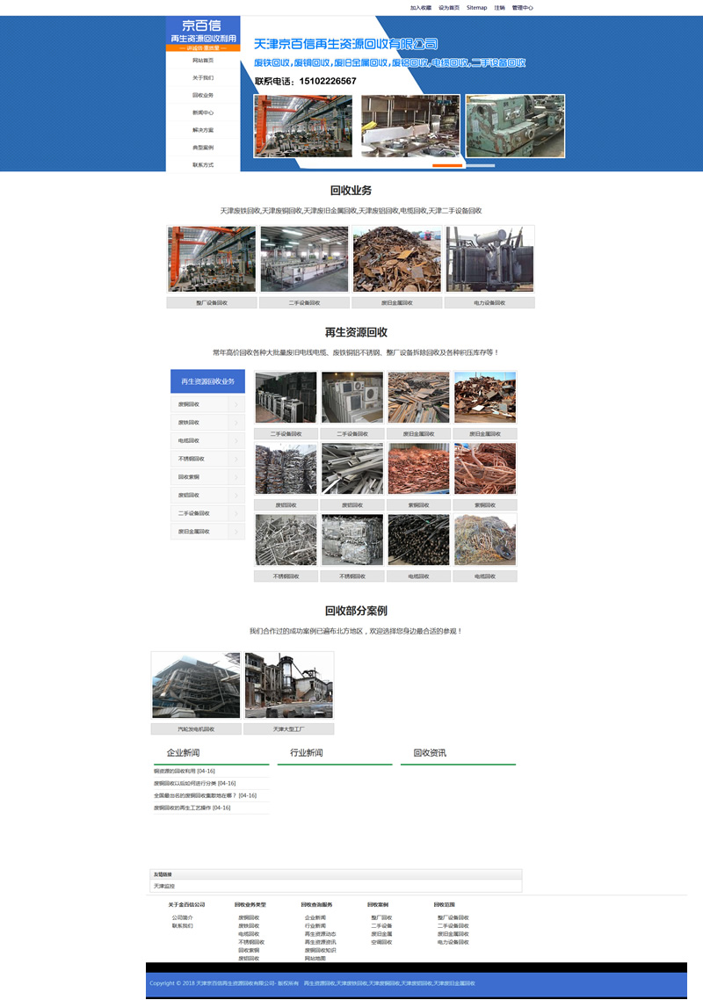Click the grey second banner slide indicator
This screenshot has width=703, height=1000.
click(480, 165)
